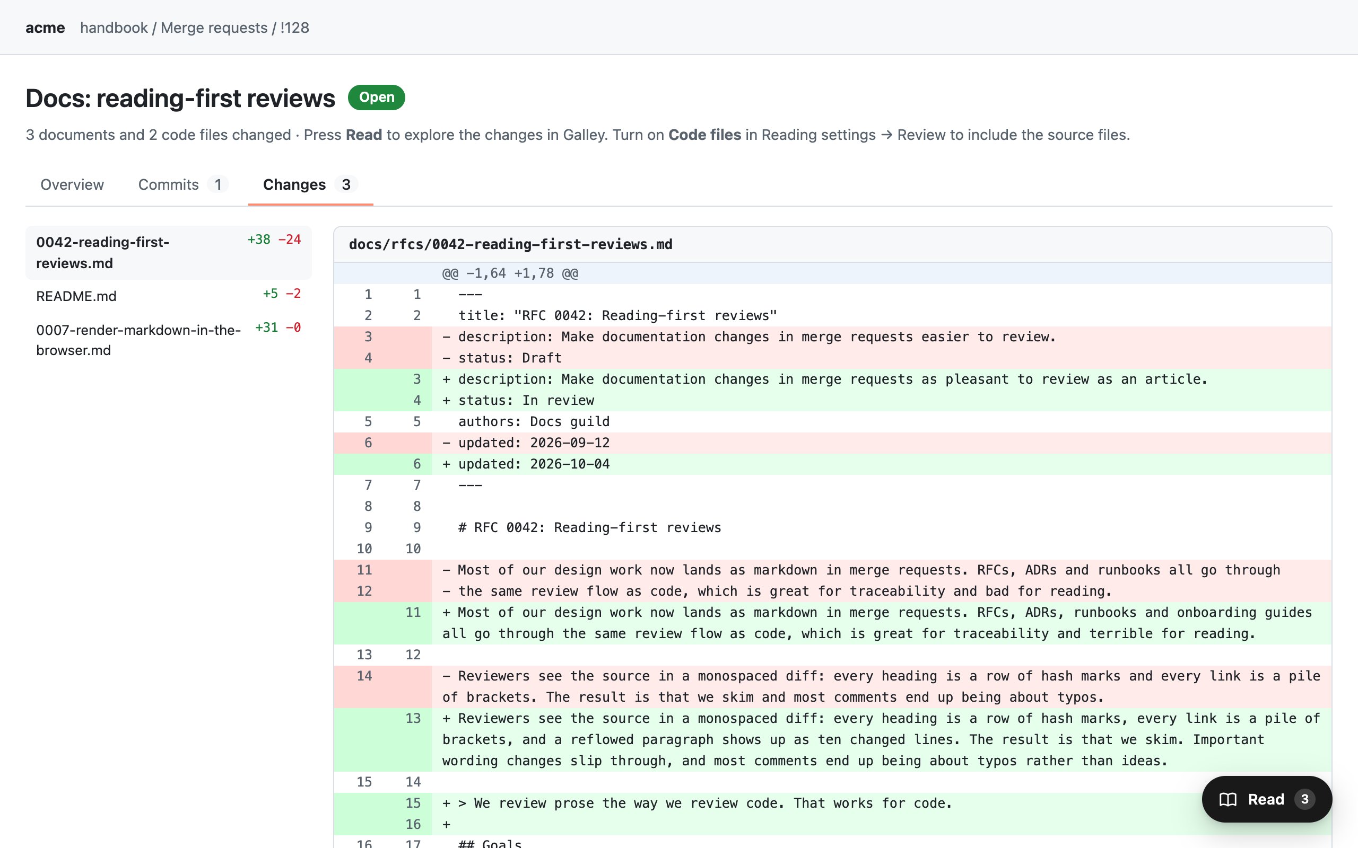Screen dimensions: 1358x848
Task: Click the acme logo link
Action: point(45,28)
